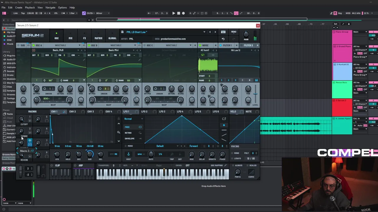The height and width of the screenshot is (212, 378).
Task: Toggle the loop switch in Ableton transport
Action: 236,13
